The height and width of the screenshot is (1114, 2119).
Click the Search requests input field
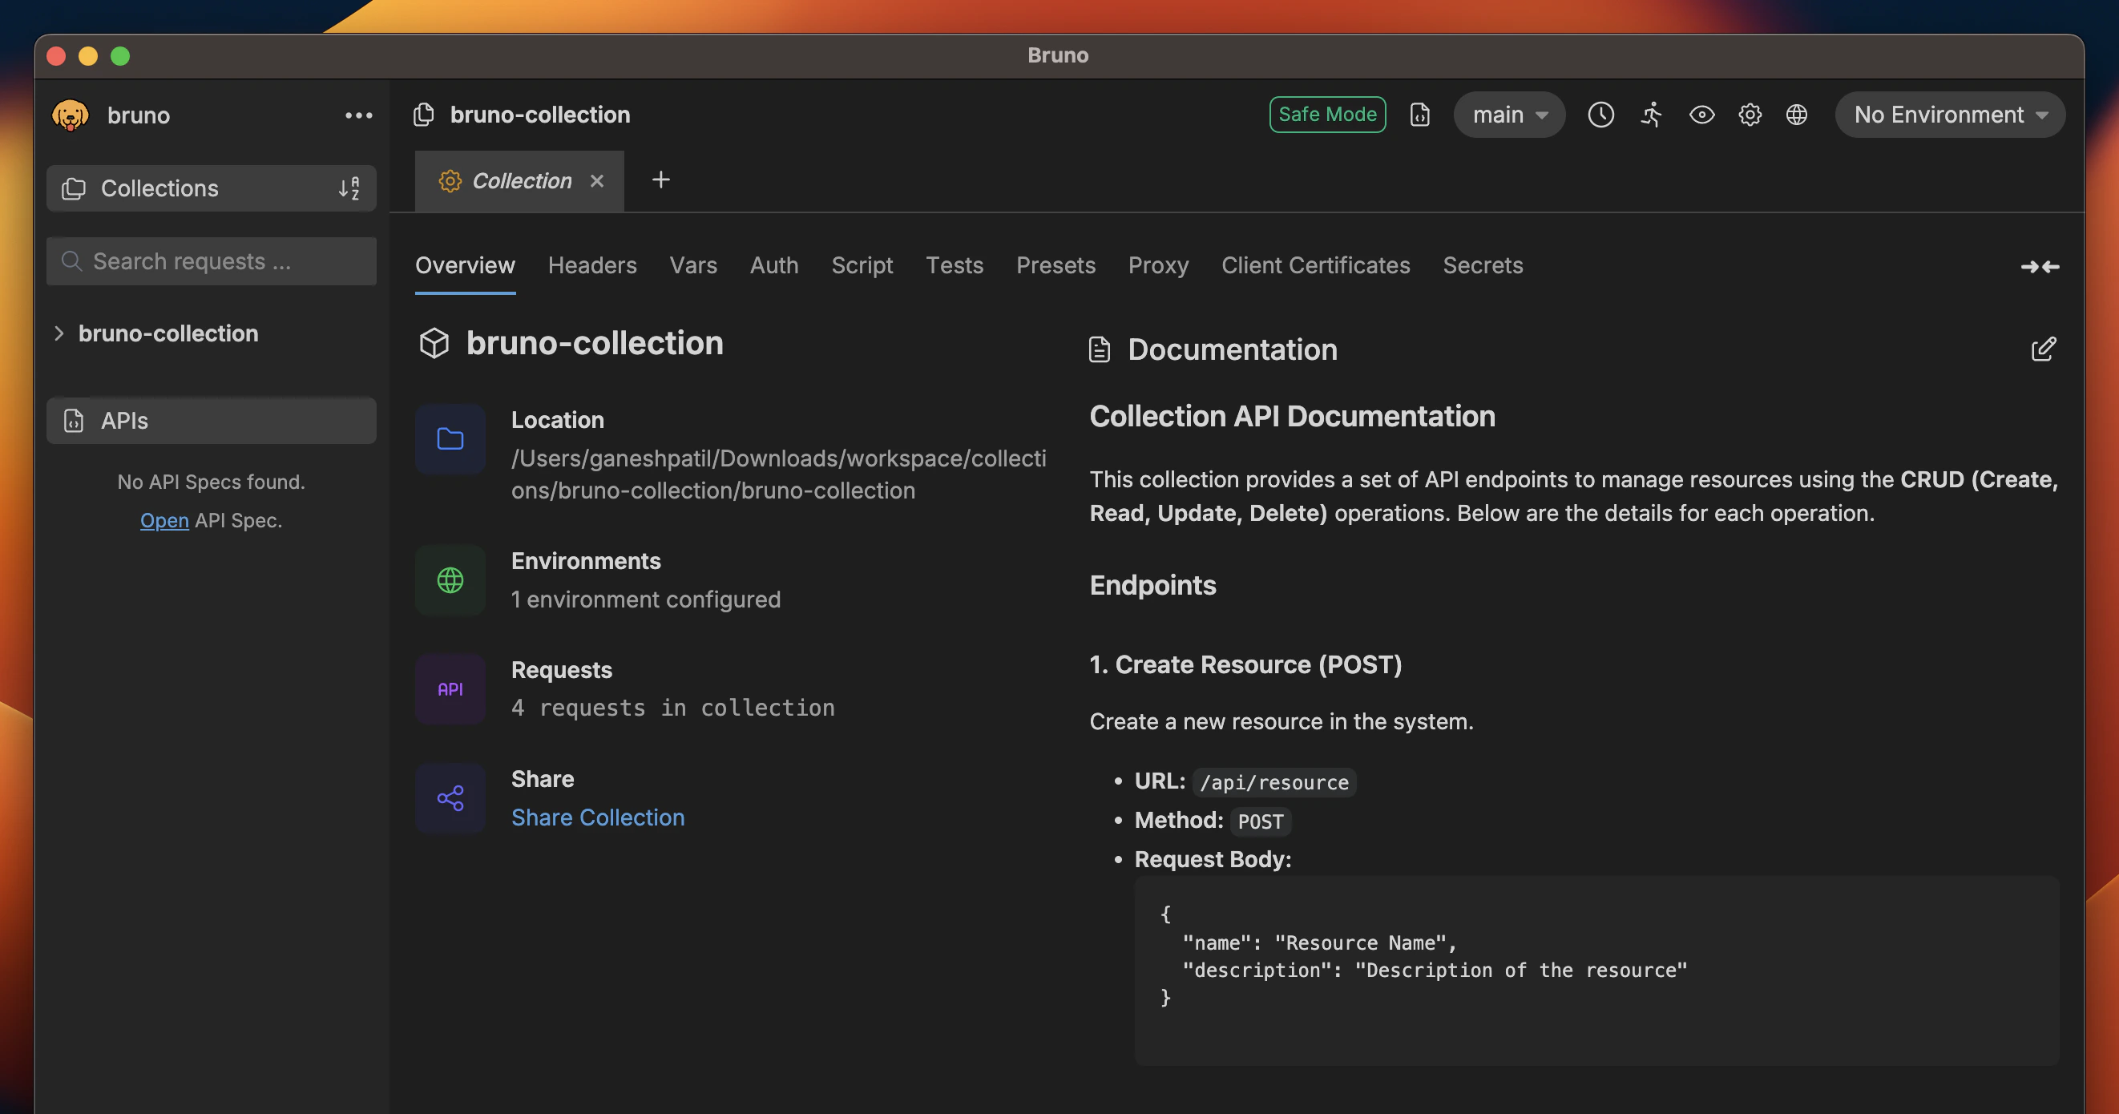pos(212,261)
